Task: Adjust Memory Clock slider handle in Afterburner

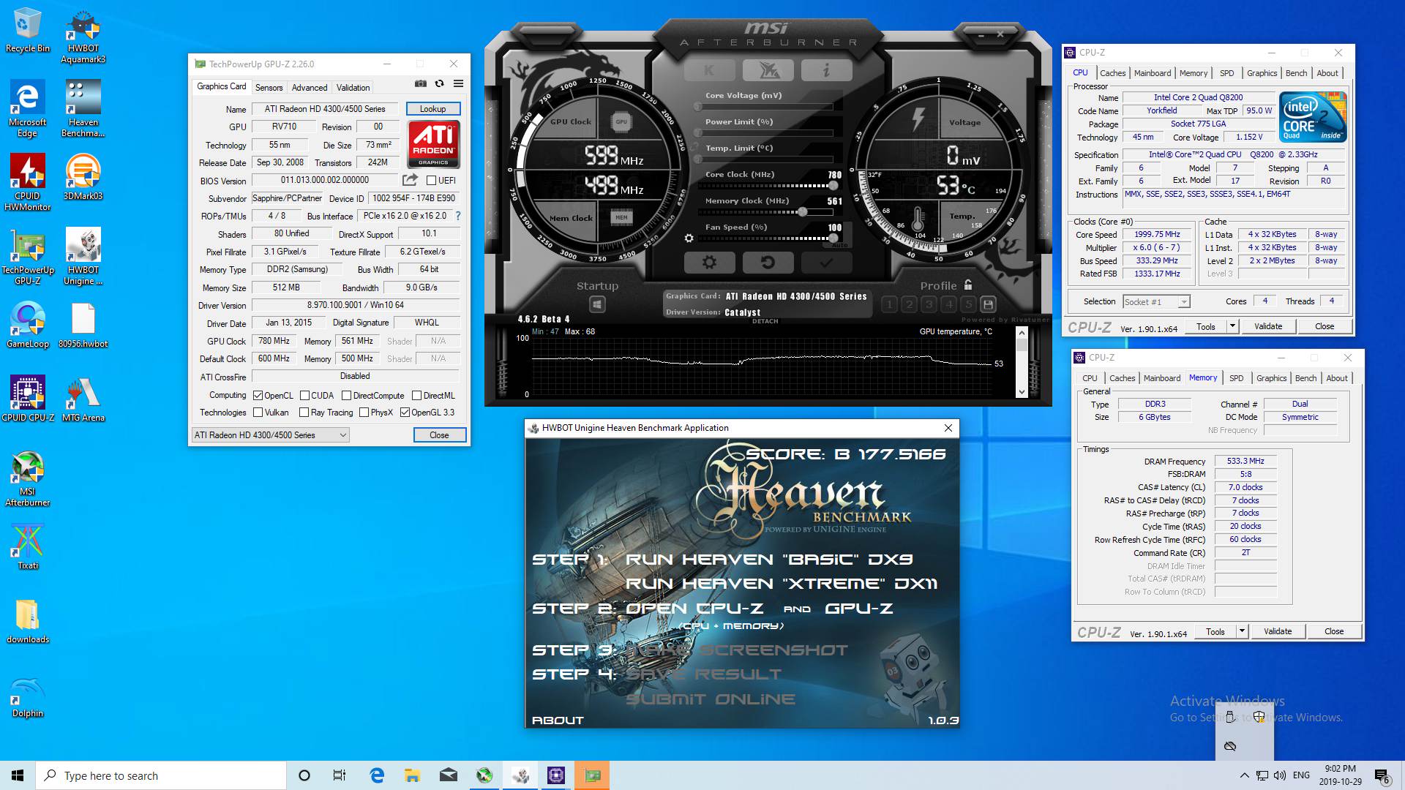Action: (803, 212)
